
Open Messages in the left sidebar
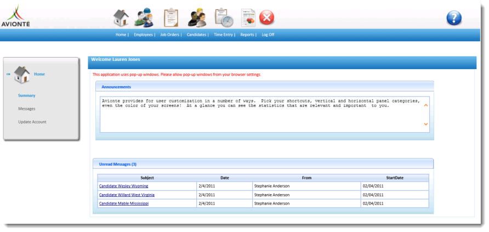point(27,109)
